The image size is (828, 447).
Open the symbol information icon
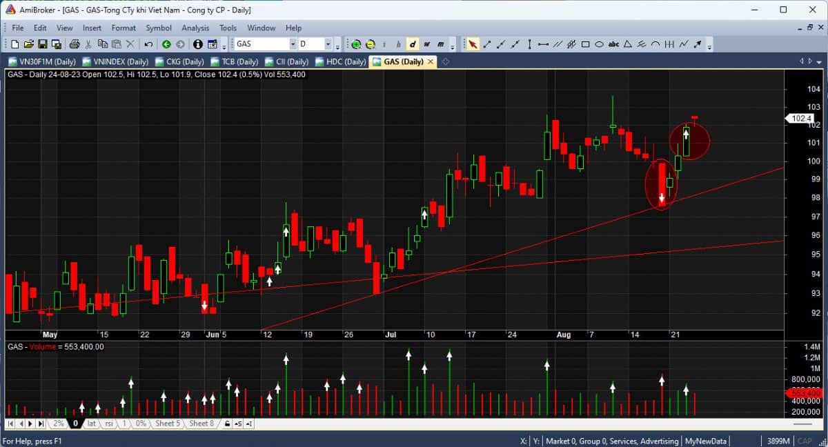coord(198,44)
